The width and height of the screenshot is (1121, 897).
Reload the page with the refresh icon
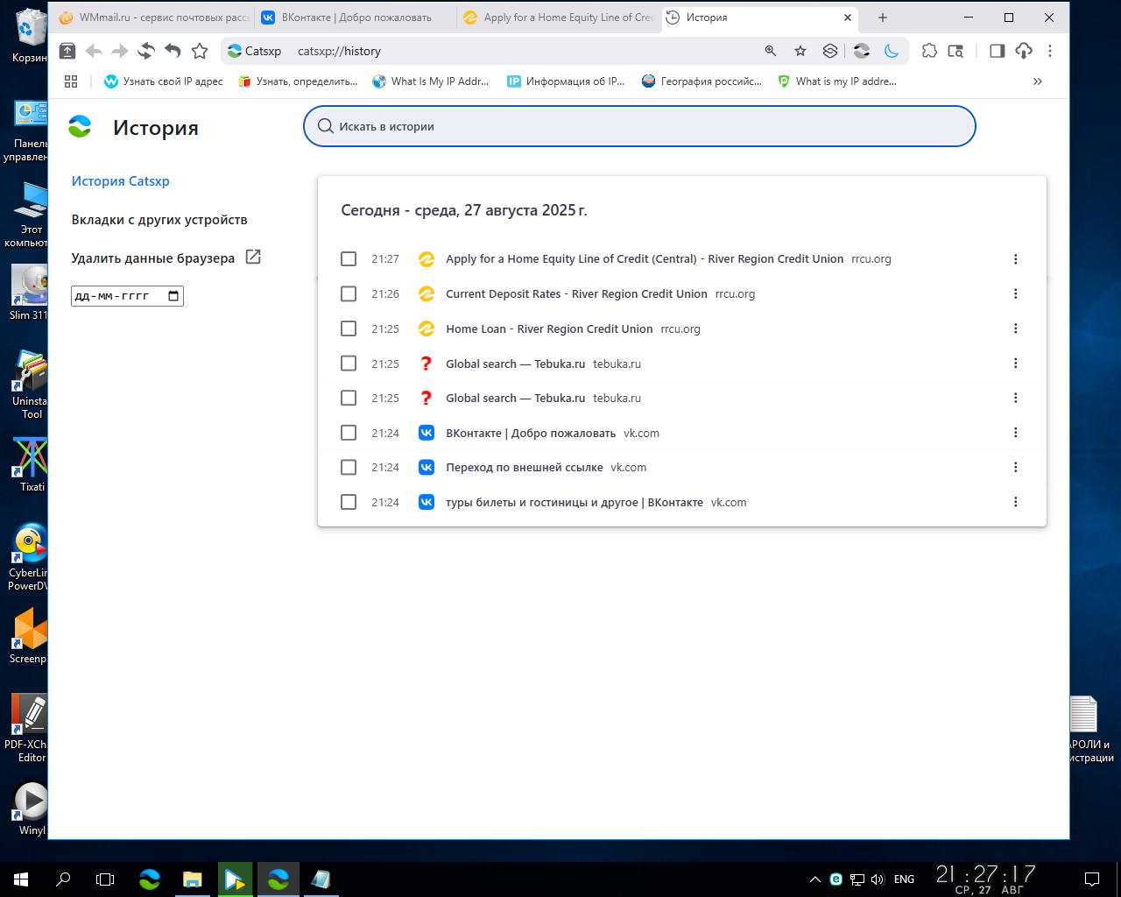click(146, 51)
